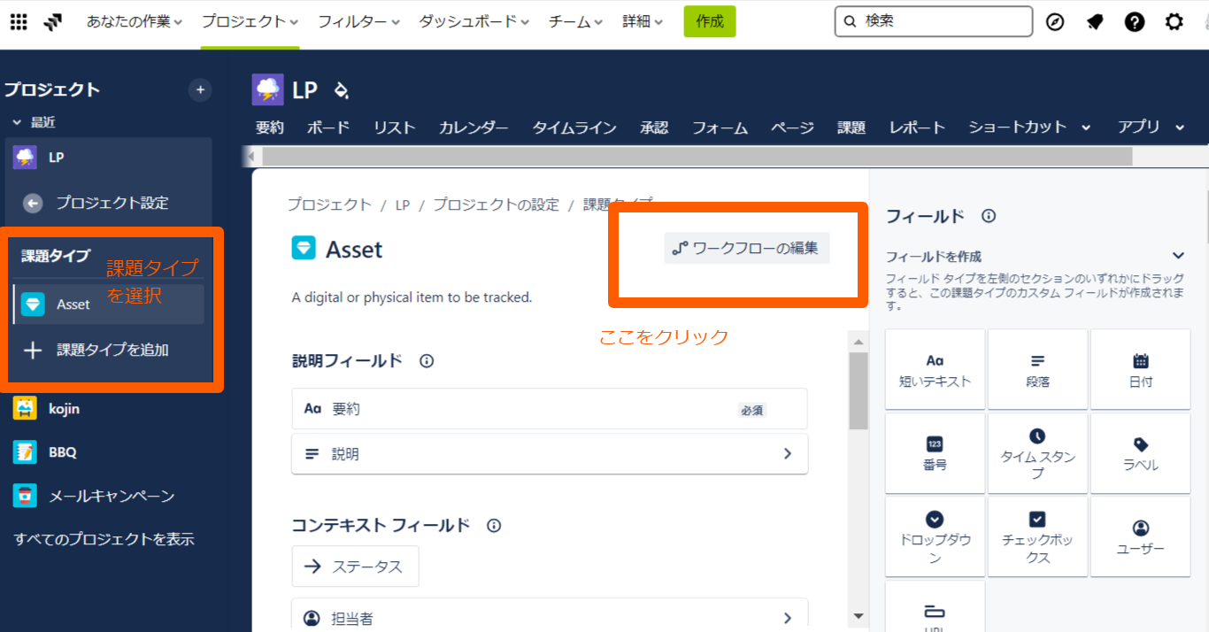The height and width of the screenshot is (632, 1209).
Task: Select the 番号 field type card
Action: coord(935,453)
